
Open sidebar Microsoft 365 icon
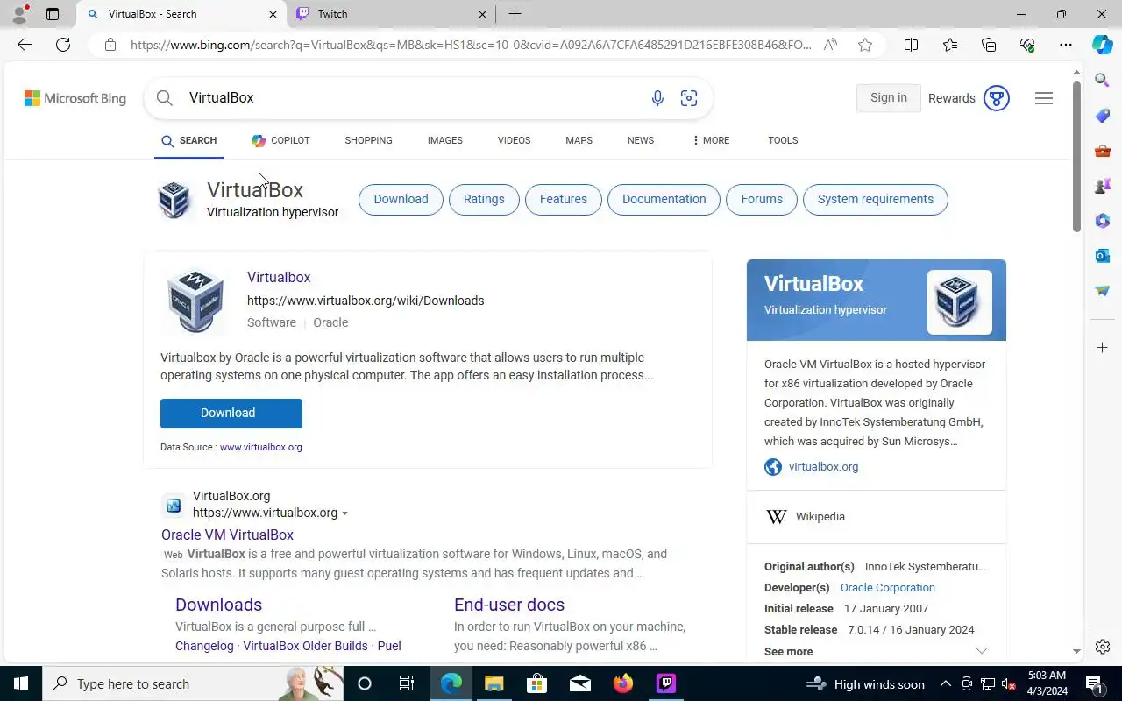point(1103,221)
